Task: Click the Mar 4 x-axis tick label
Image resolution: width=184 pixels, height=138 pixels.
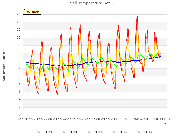Action: pos(147,119)
